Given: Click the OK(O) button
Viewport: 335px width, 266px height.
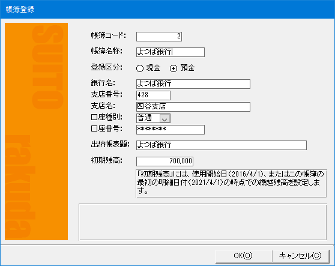Looking at the screenshot, I should click(x=243, y=256).
